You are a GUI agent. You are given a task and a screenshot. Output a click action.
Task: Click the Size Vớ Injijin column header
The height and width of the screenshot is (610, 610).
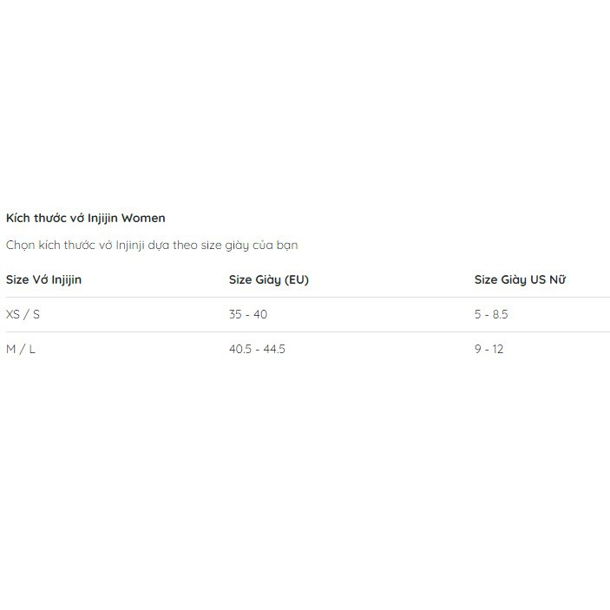pos(43,279)
